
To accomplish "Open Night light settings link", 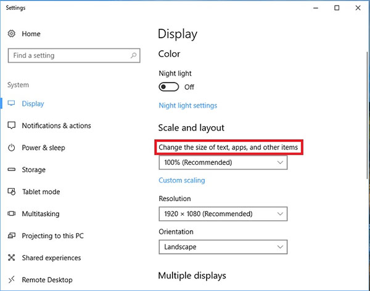I will (187, 105).
